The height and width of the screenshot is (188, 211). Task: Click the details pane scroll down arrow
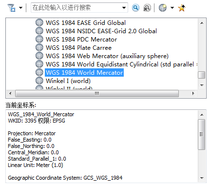click(202, 178)
